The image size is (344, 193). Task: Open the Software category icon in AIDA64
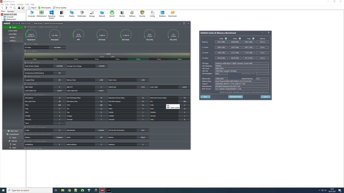click(x=132, y=14)
